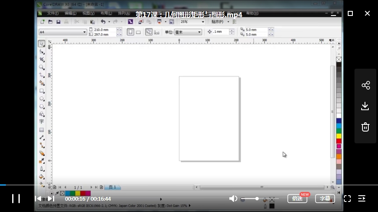Select the Shape edit tool
Screen dimensions: 378x212
(42, 52)
